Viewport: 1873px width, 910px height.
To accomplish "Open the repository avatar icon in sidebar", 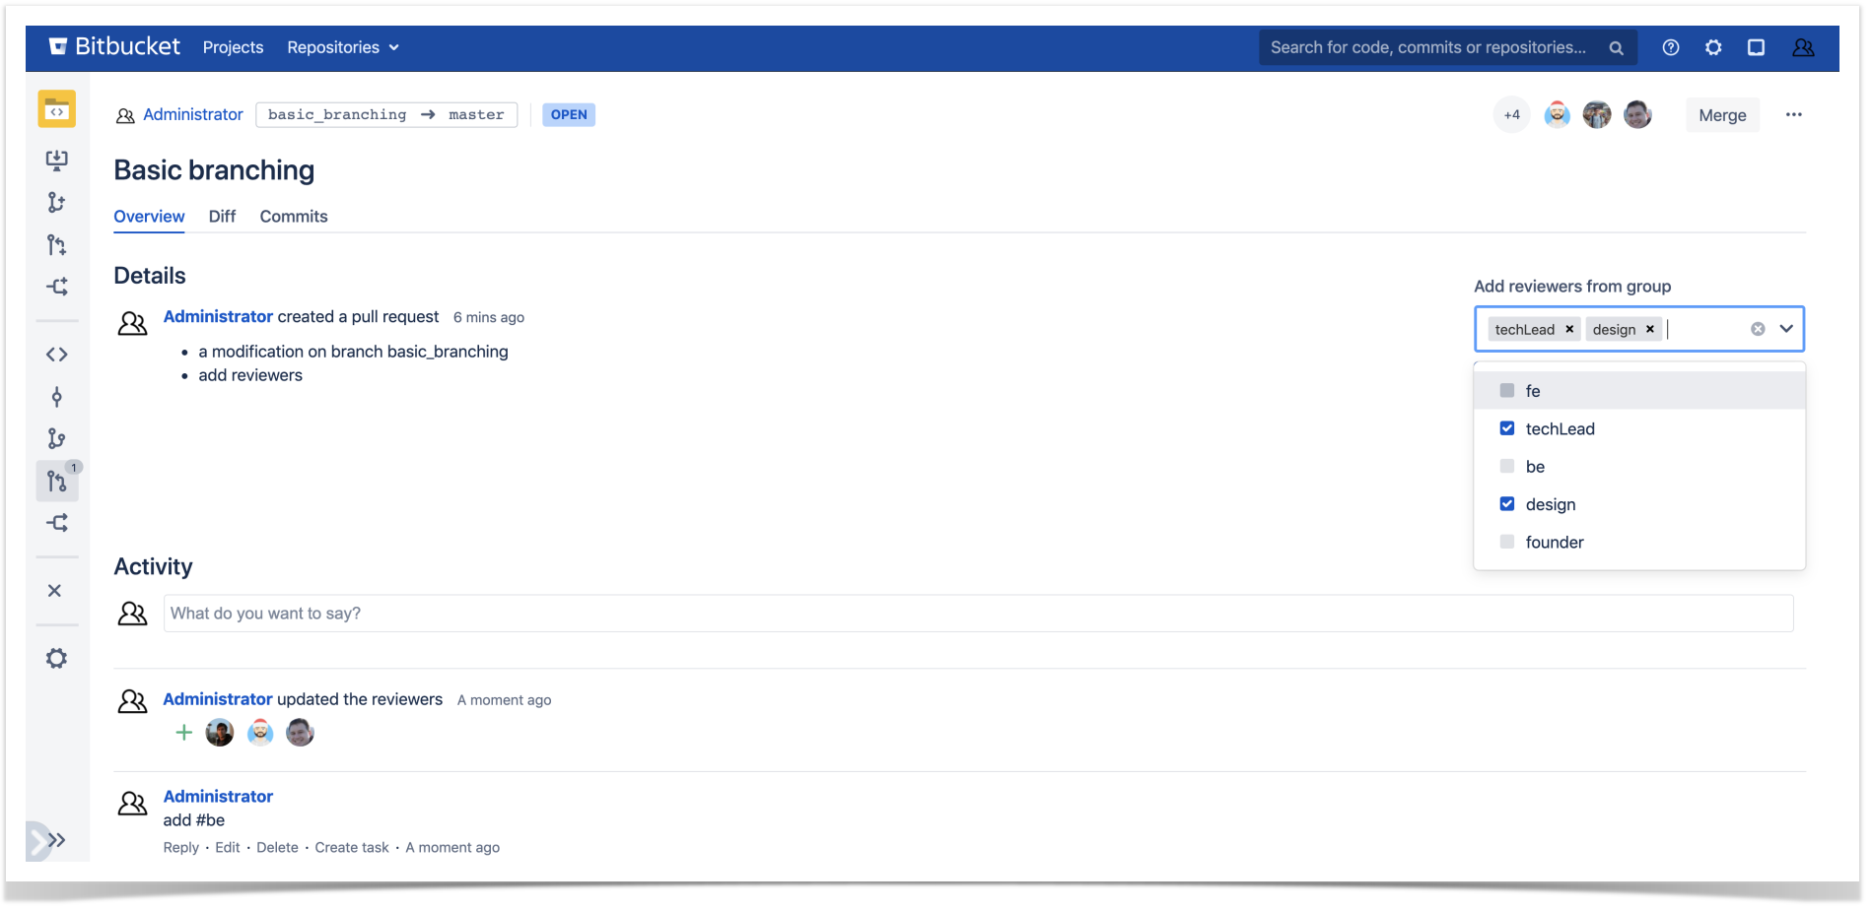I will [57, 109].
